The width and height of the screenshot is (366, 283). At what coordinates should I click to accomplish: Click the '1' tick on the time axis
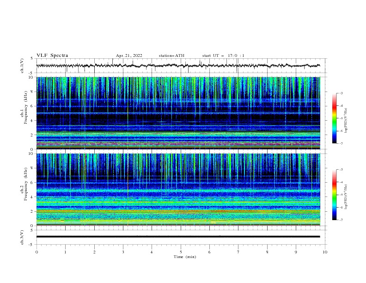tap(65, 252)
